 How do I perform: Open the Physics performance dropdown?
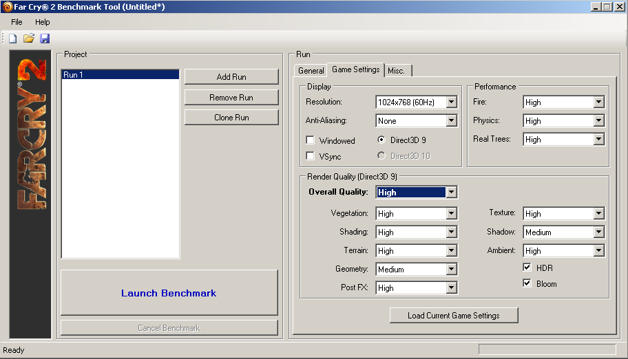(564, 121)
